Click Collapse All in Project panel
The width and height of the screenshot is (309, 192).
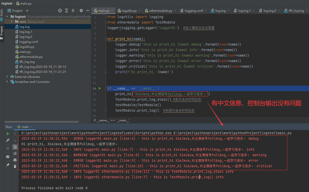(73, 11)
